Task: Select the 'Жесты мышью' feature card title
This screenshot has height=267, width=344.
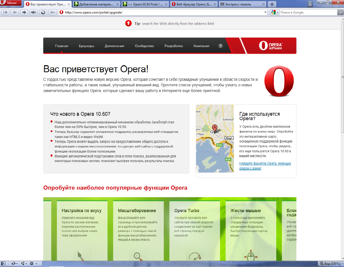Action: [246, 210]
